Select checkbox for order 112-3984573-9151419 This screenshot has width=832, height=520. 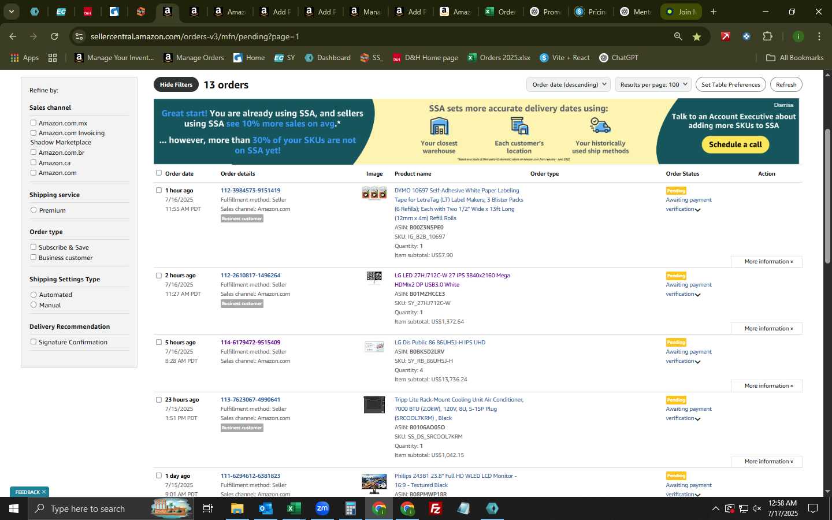(159, 190)
